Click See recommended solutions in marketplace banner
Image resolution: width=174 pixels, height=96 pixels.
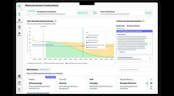click(x=134, y=31)
